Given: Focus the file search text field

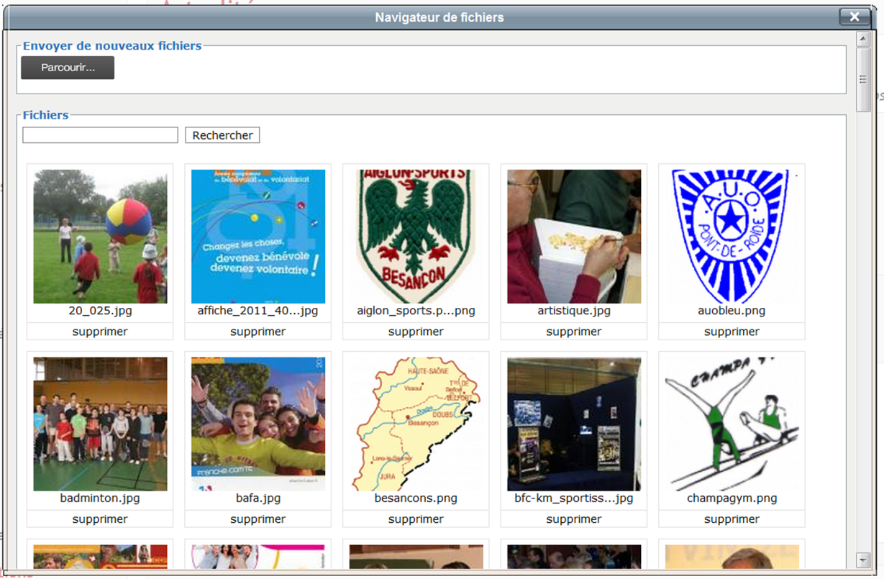Looking at the screenshot, I should (x=100, y=135).
